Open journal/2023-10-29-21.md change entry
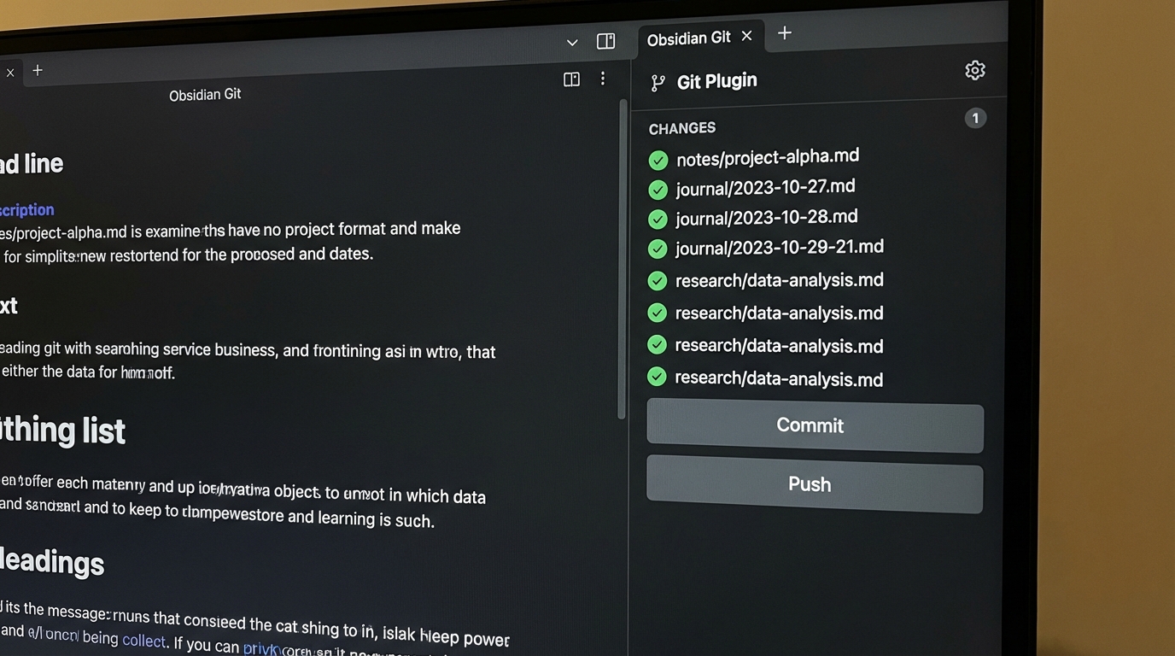The height and width of the screenshot is (656, 1175). 780,248
